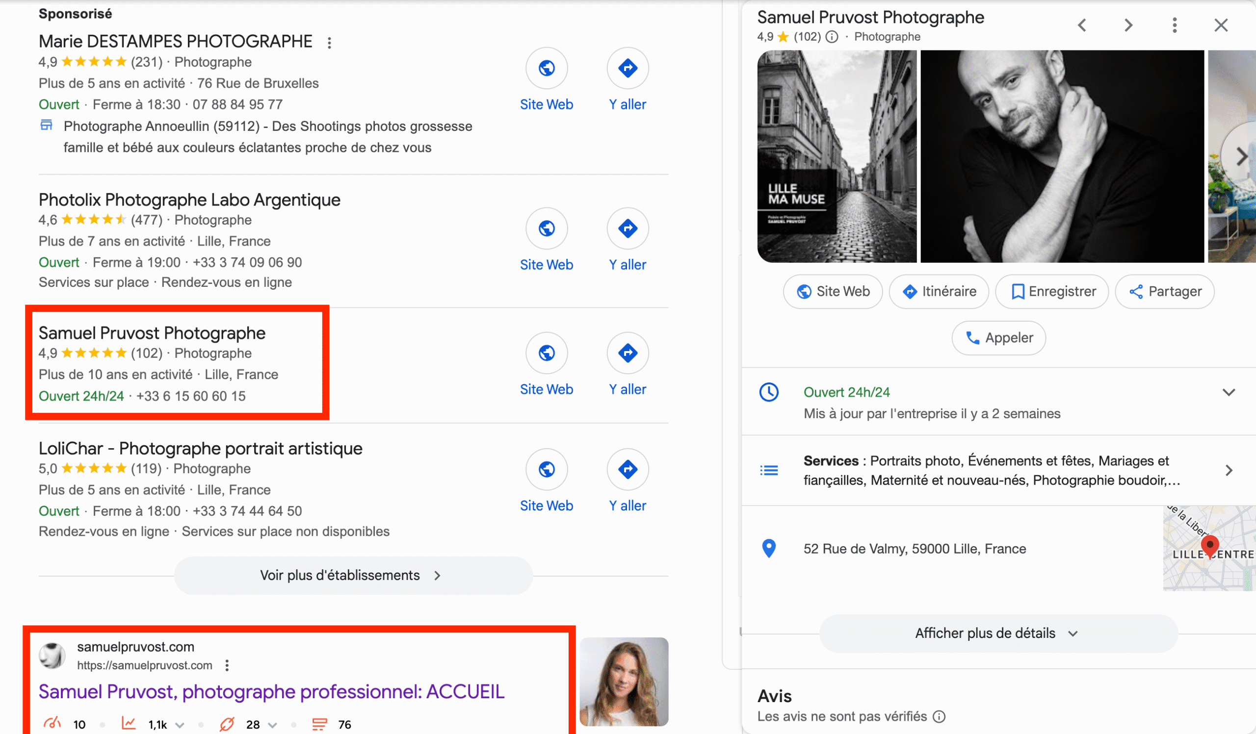1256x734 pixels.
Task: Click Site Web icon for Marie DESTAMPES
Action: coord(546,68)
